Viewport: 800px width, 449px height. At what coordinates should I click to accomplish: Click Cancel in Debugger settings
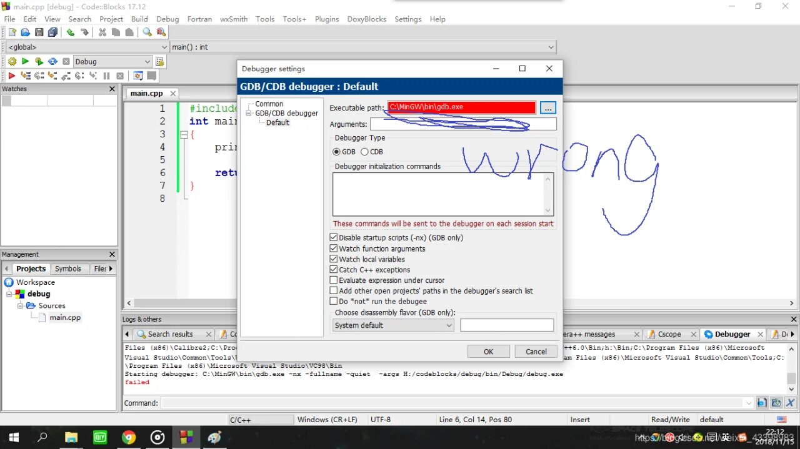pyautogui.click(x=536, y=352)
